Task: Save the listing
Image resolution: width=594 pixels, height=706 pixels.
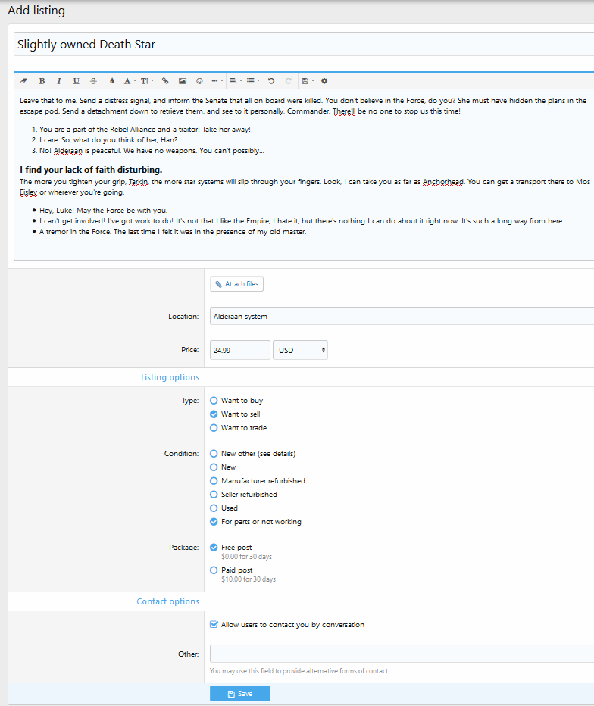Action: click(239, 694)
